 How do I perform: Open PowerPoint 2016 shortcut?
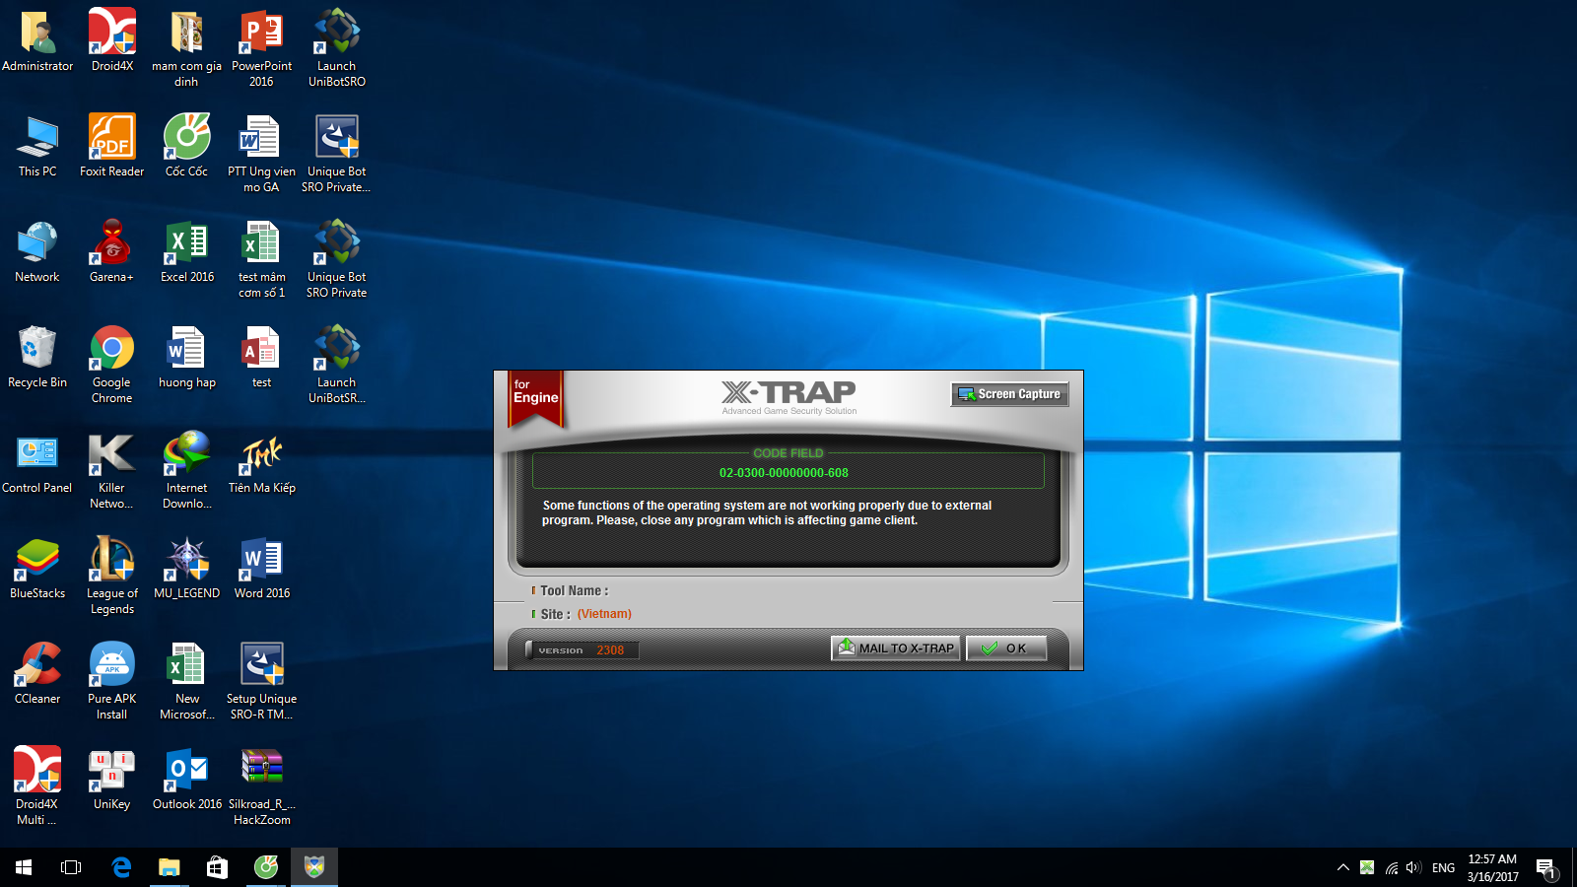coord(261,49)
